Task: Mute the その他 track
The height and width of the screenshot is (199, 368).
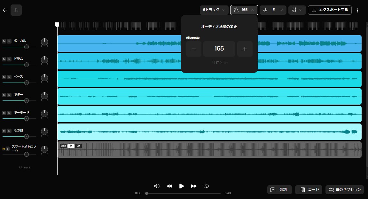Action: (4, 131)
